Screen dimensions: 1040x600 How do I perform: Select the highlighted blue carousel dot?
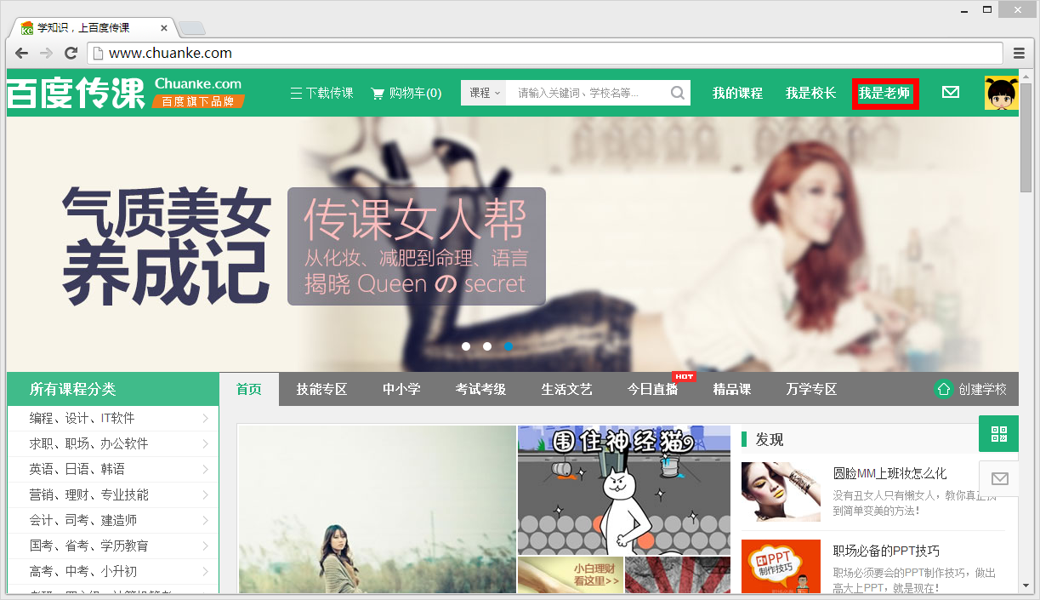509,346
